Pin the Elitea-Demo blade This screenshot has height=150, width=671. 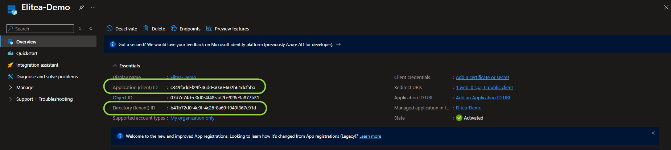[x=82, y=7]
